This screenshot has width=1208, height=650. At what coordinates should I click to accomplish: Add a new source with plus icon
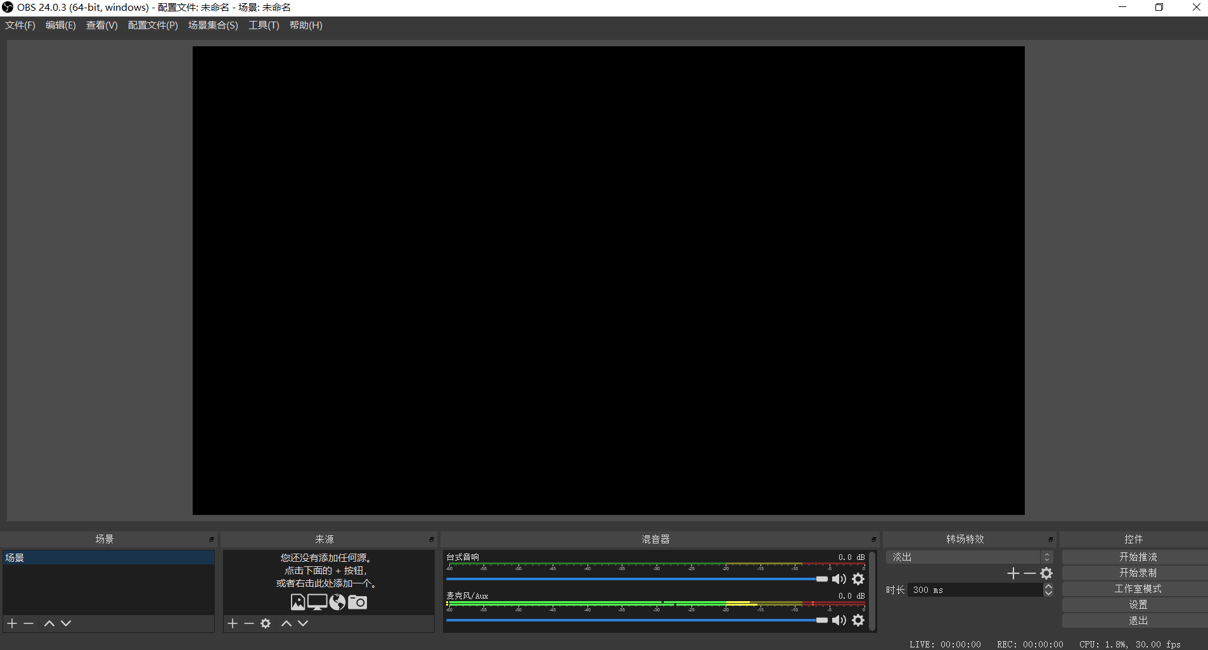click(233, 623)
